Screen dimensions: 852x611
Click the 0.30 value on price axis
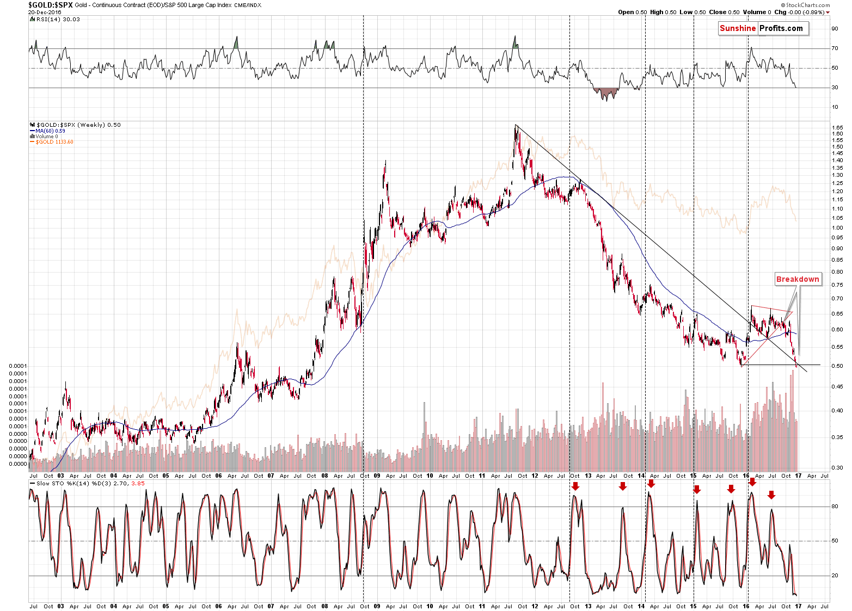[x=837, y=468]
